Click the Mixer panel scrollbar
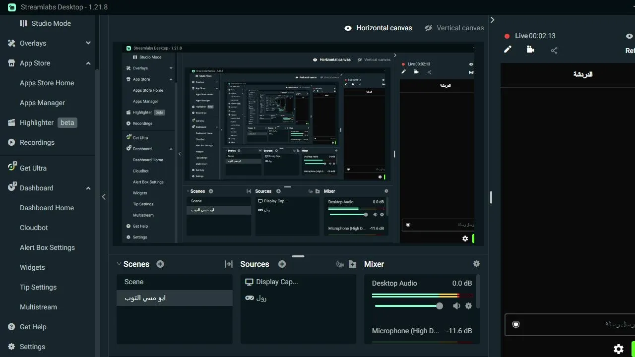The width and height of the screenshot is (635, 357). [x=478, y=292]
